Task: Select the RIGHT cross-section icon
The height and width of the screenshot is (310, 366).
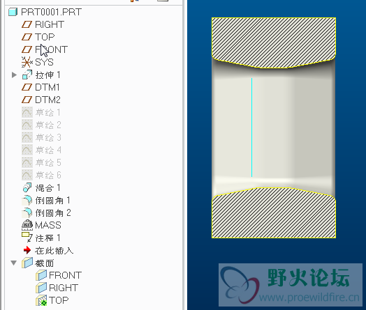Action: point(41,288)
